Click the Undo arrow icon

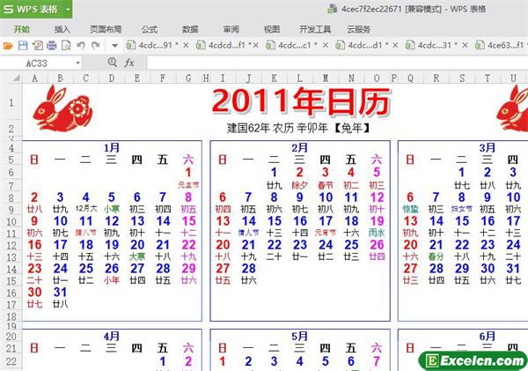(x=81, y=45)
